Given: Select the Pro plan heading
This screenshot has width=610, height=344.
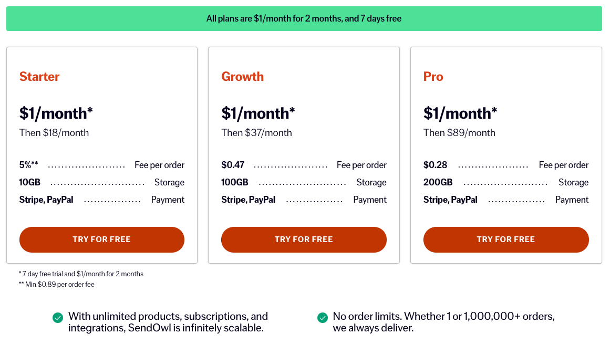Looking at the screenshot, I should [x=433, y=77].
